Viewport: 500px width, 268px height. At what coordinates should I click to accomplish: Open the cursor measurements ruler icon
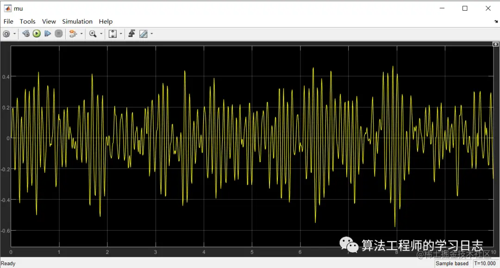pos(144,34)
